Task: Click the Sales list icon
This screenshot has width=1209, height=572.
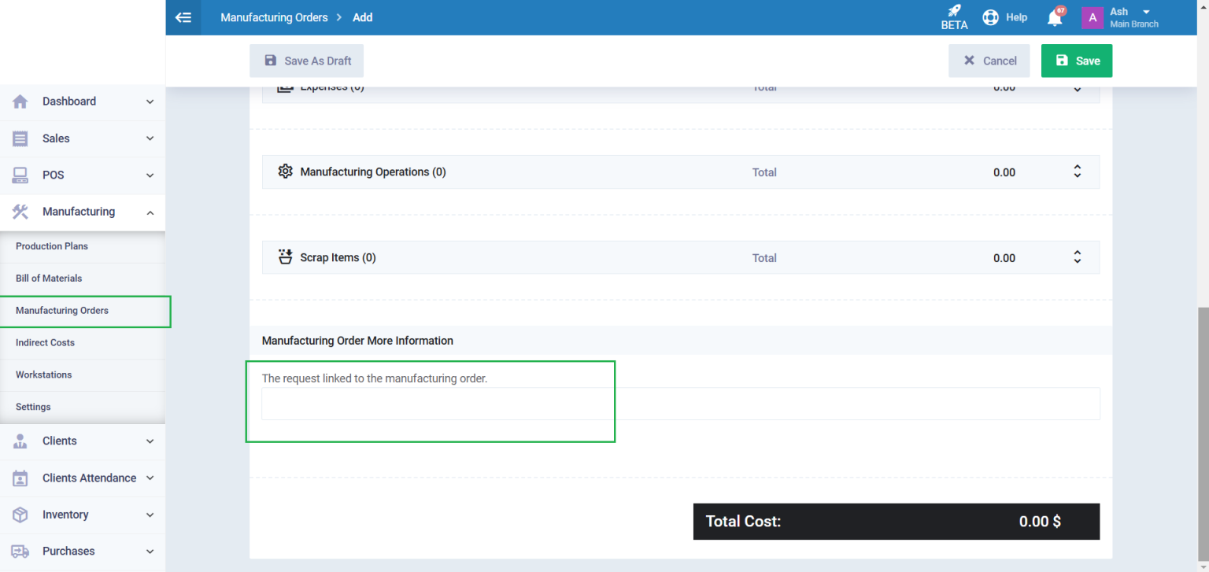Action: pyautogui.click(x=20, y=138)
